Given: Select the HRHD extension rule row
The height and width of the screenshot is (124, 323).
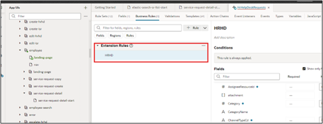Looking at the screenshot, I should pos(151,55).
